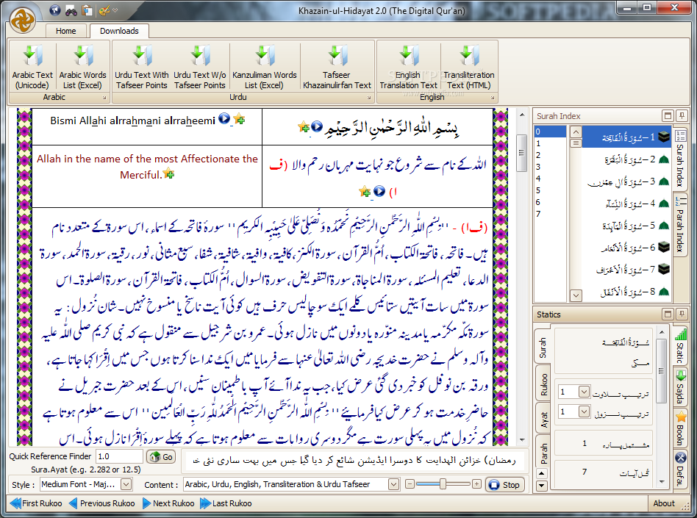Image resolution: width=697 pixels, height=518 pixels.
Task: Bookmark the Urdu translation star icon
Action: click(365, 192)
